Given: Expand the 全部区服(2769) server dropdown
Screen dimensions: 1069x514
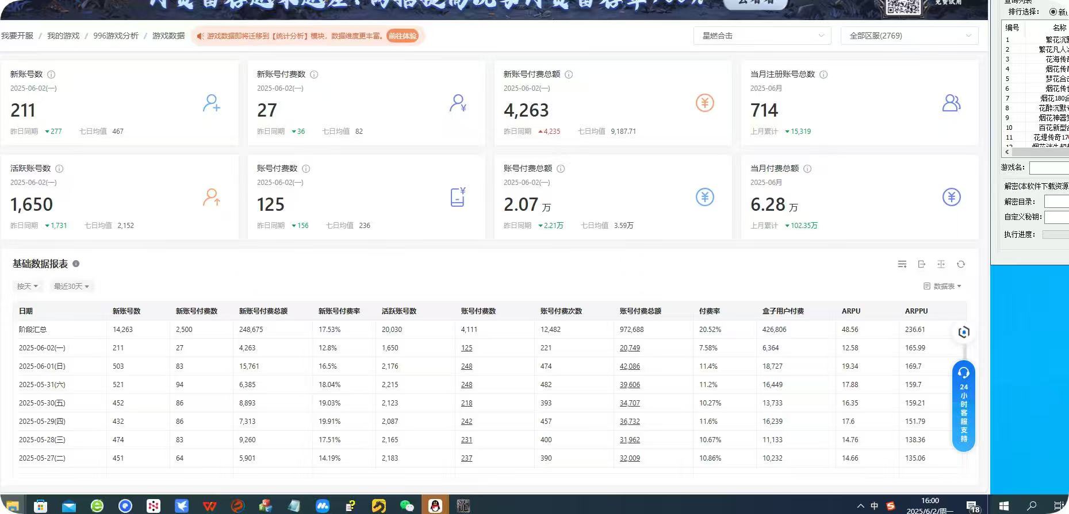Looking at the screenshot, I should point(909,36).
